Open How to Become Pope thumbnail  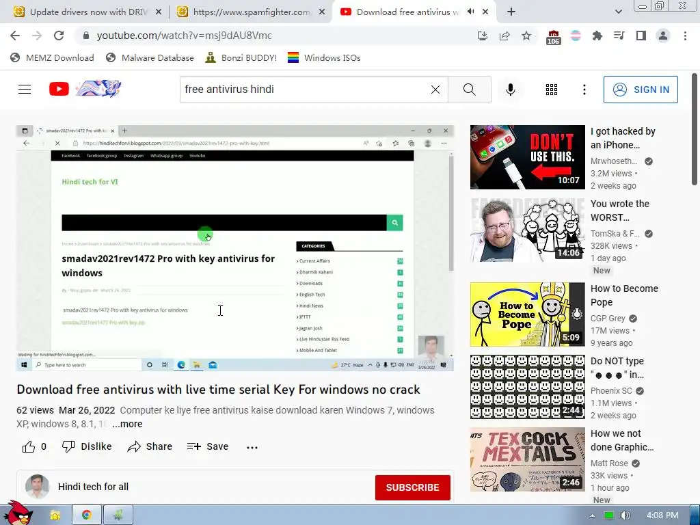tap(527, 314)
